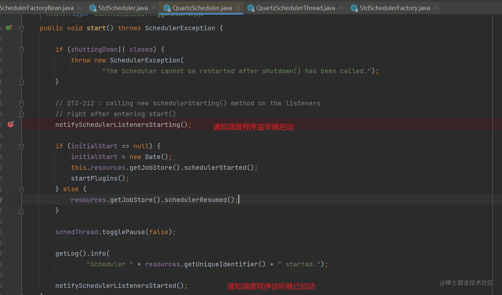Click the 'notifySchedulerListenersStarted()' call

click(120, 286)
